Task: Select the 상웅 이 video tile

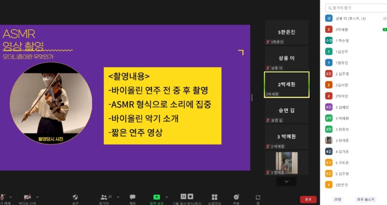Action: [286, 59]
